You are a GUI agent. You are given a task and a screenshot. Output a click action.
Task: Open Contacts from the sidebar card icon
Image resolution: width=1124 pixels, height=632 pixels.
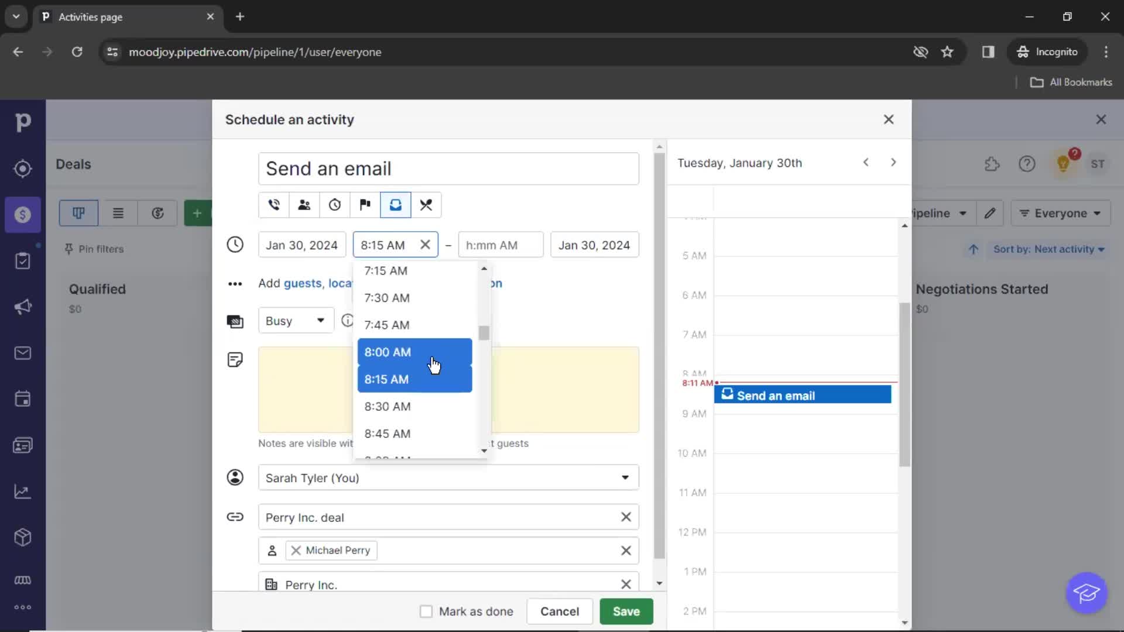coord(23,445)
